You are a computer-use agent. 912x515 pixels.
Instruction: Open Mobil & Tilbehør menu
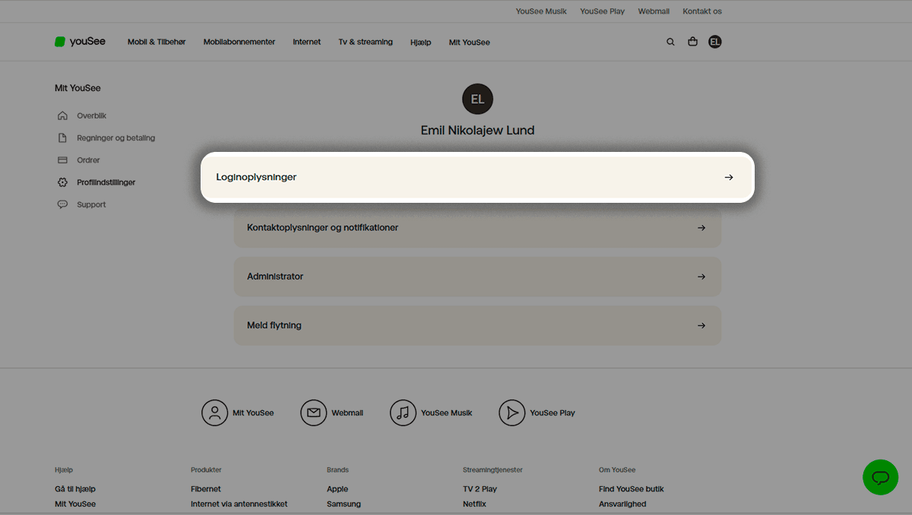(x=157, y=43)
